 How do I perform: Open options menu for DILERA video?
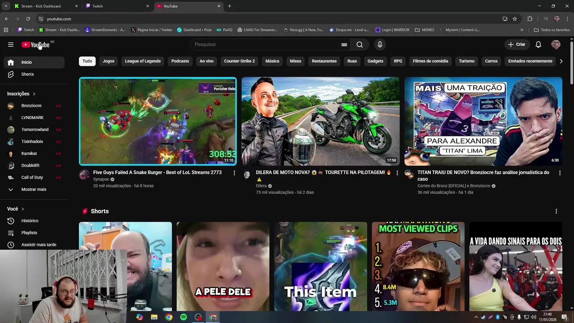(397, 173)
